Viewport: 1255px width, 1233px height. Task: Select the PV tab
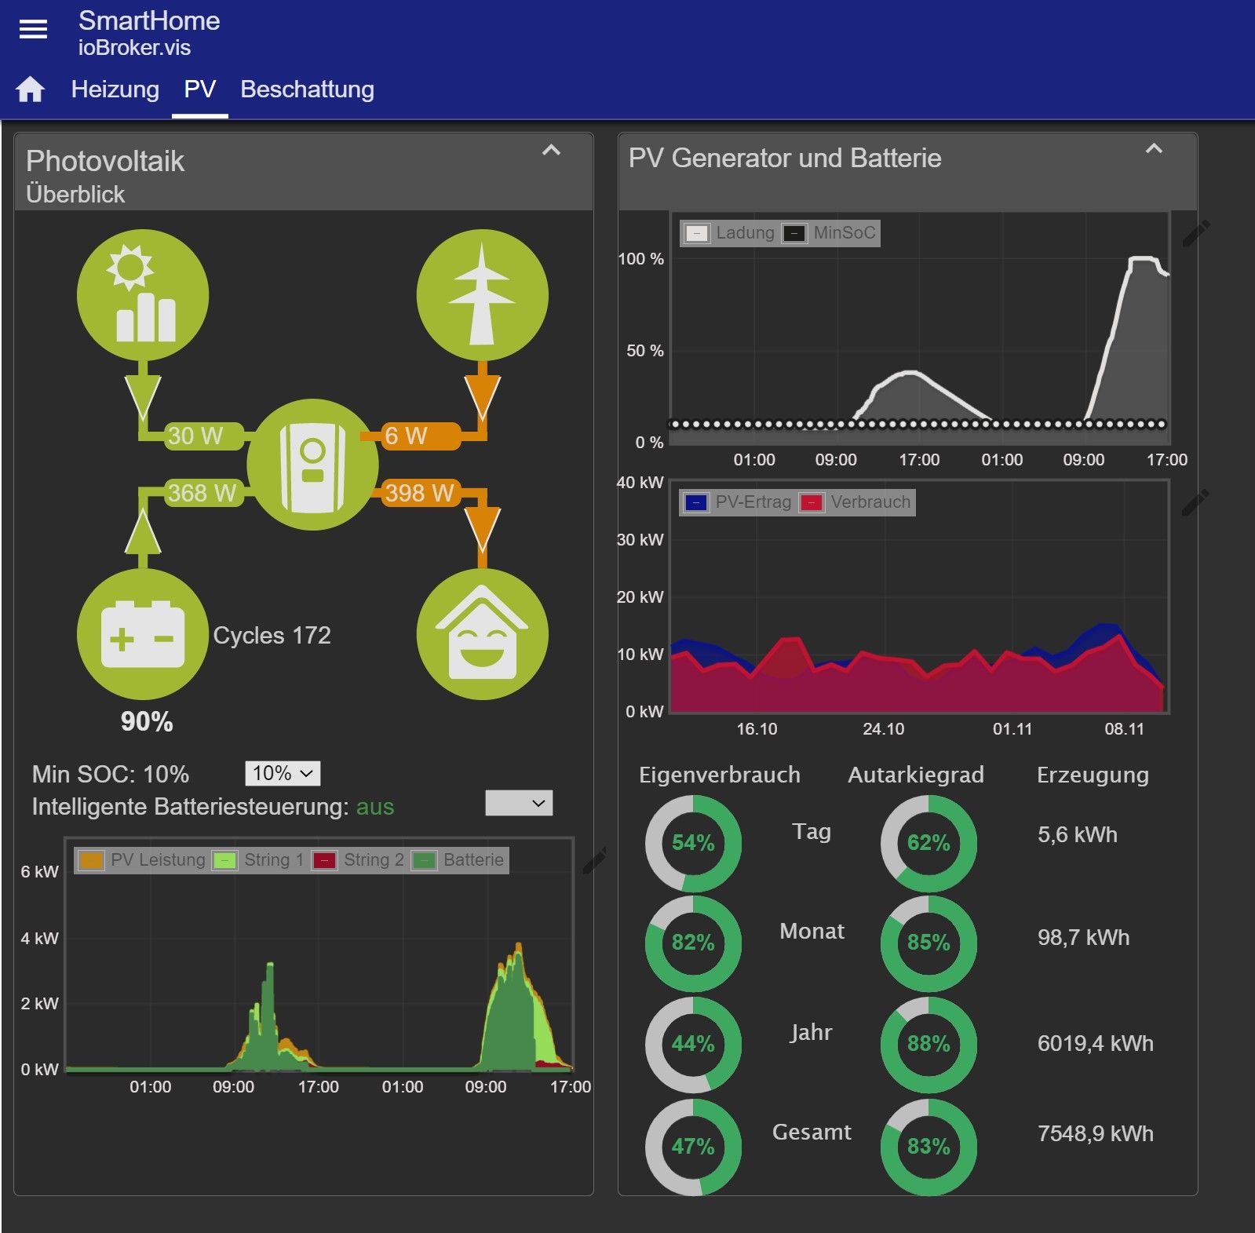coord(200,89)
